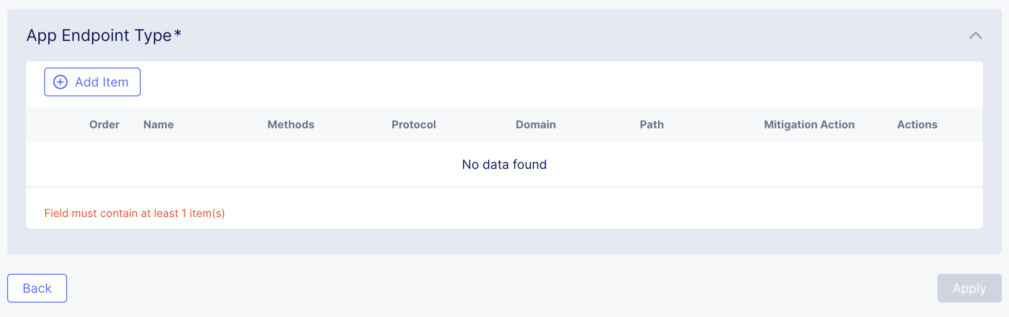
Task: Sort by the Order column header
Action: pos(104,125)
